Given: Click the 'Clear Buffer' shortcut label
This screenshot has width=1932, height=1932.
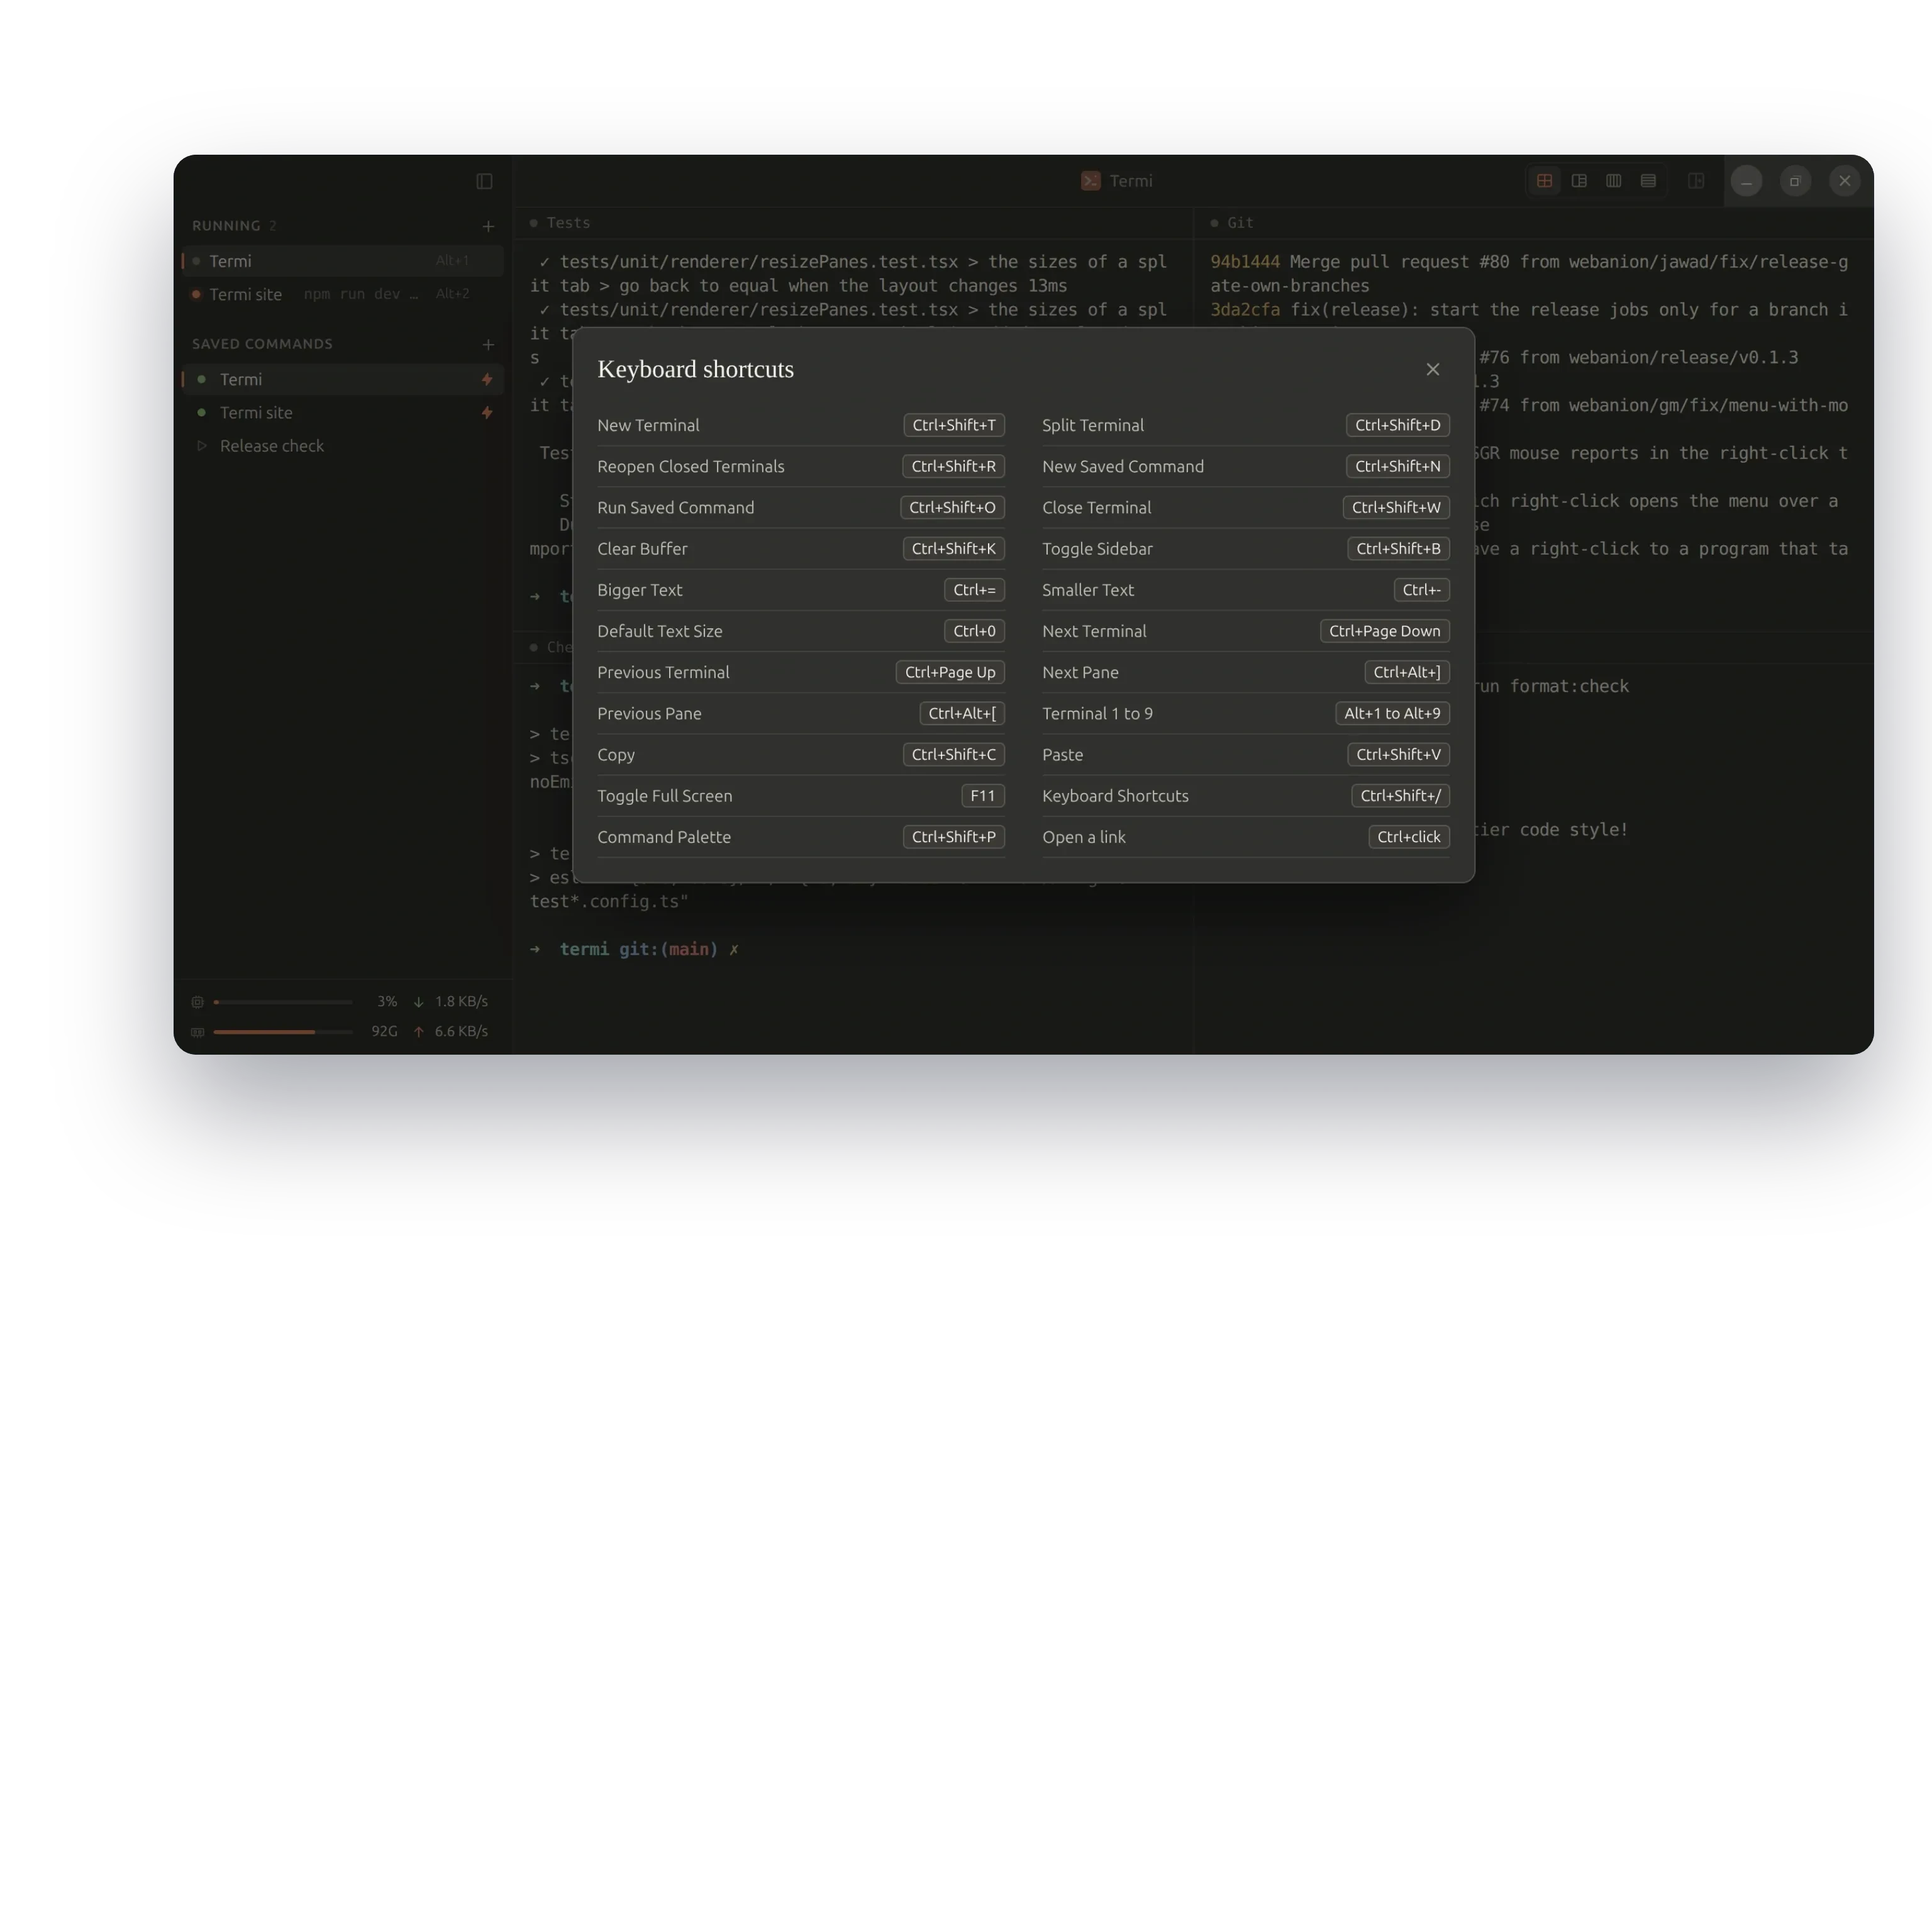Looking at the screenshot, I should 642,549.
